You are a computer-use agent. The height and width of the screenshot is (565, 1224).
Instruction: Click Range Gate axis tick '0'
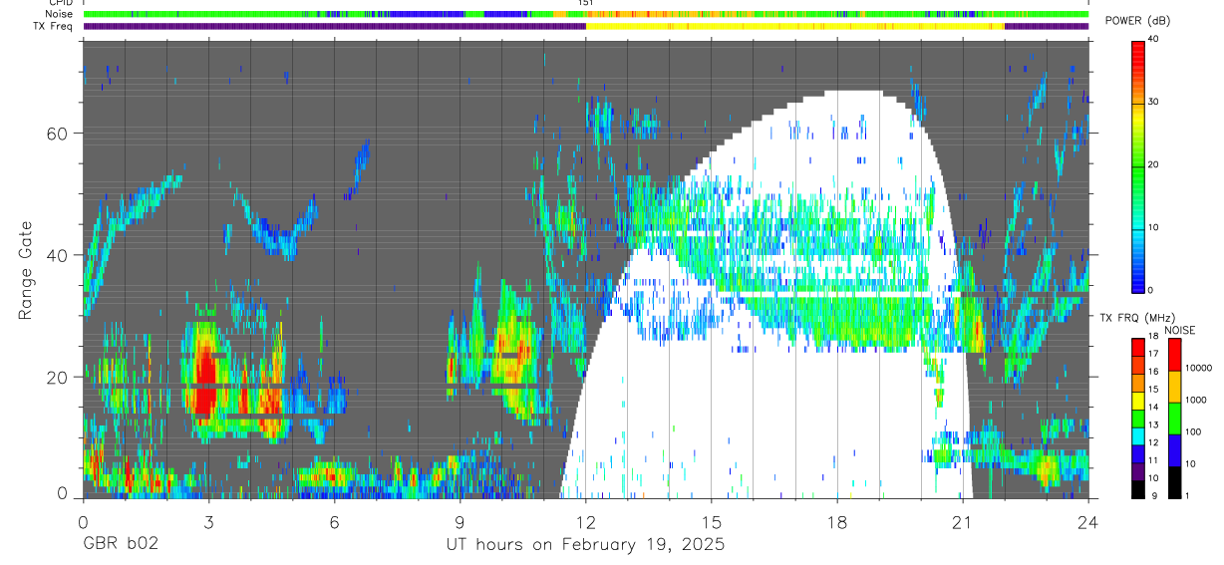point(63,493)
